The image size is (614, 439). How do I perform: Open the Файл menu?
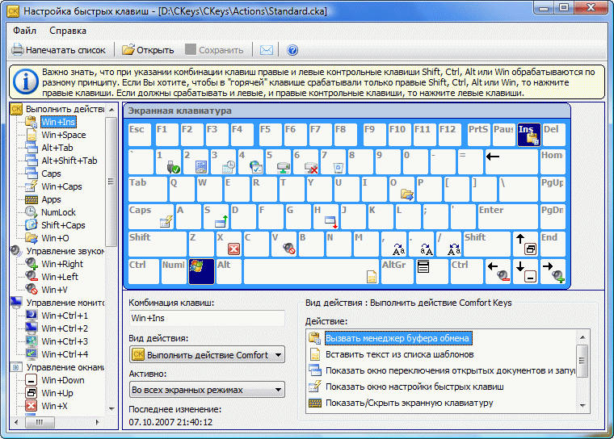click(24, 31)
